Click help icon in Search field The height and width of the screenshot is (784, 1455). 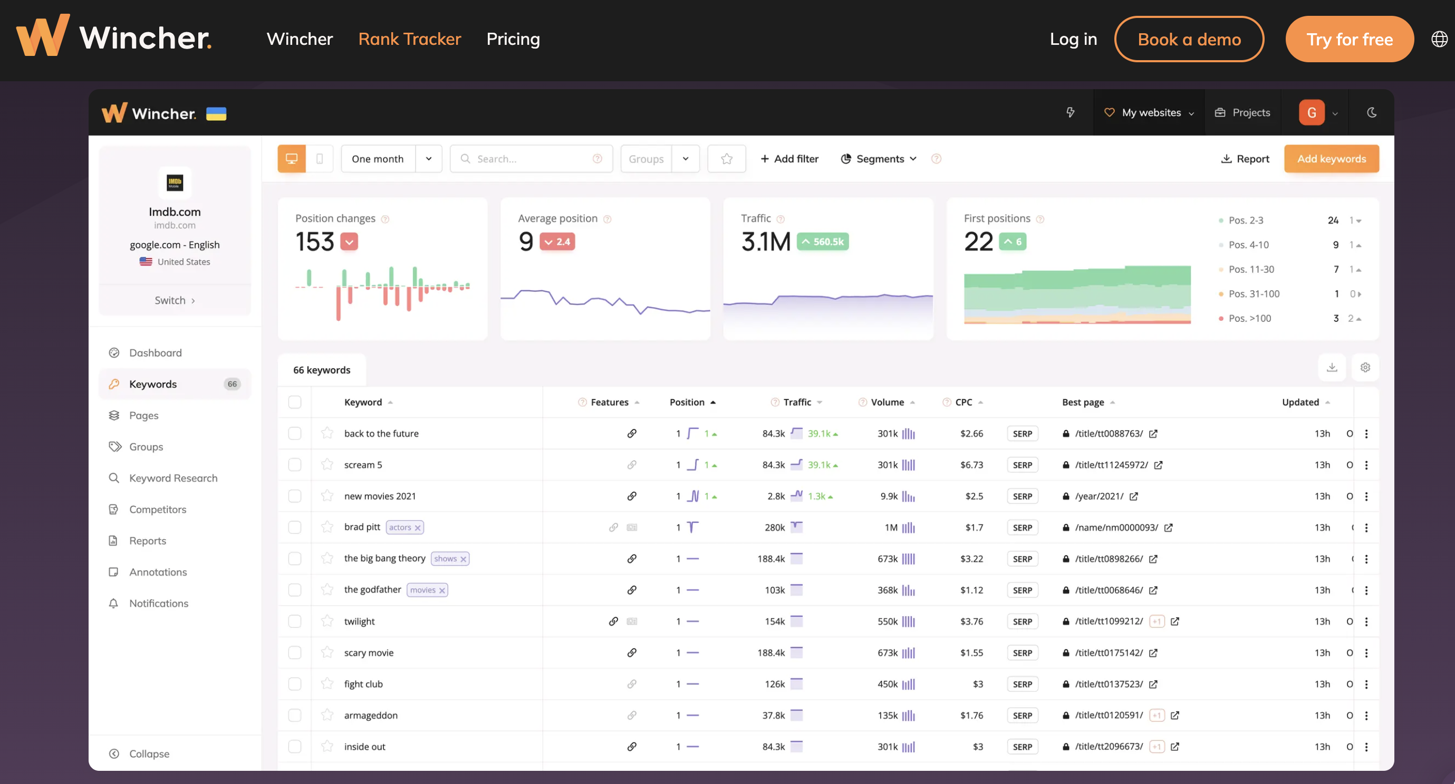pyautogui.click(x=597, y=159)
